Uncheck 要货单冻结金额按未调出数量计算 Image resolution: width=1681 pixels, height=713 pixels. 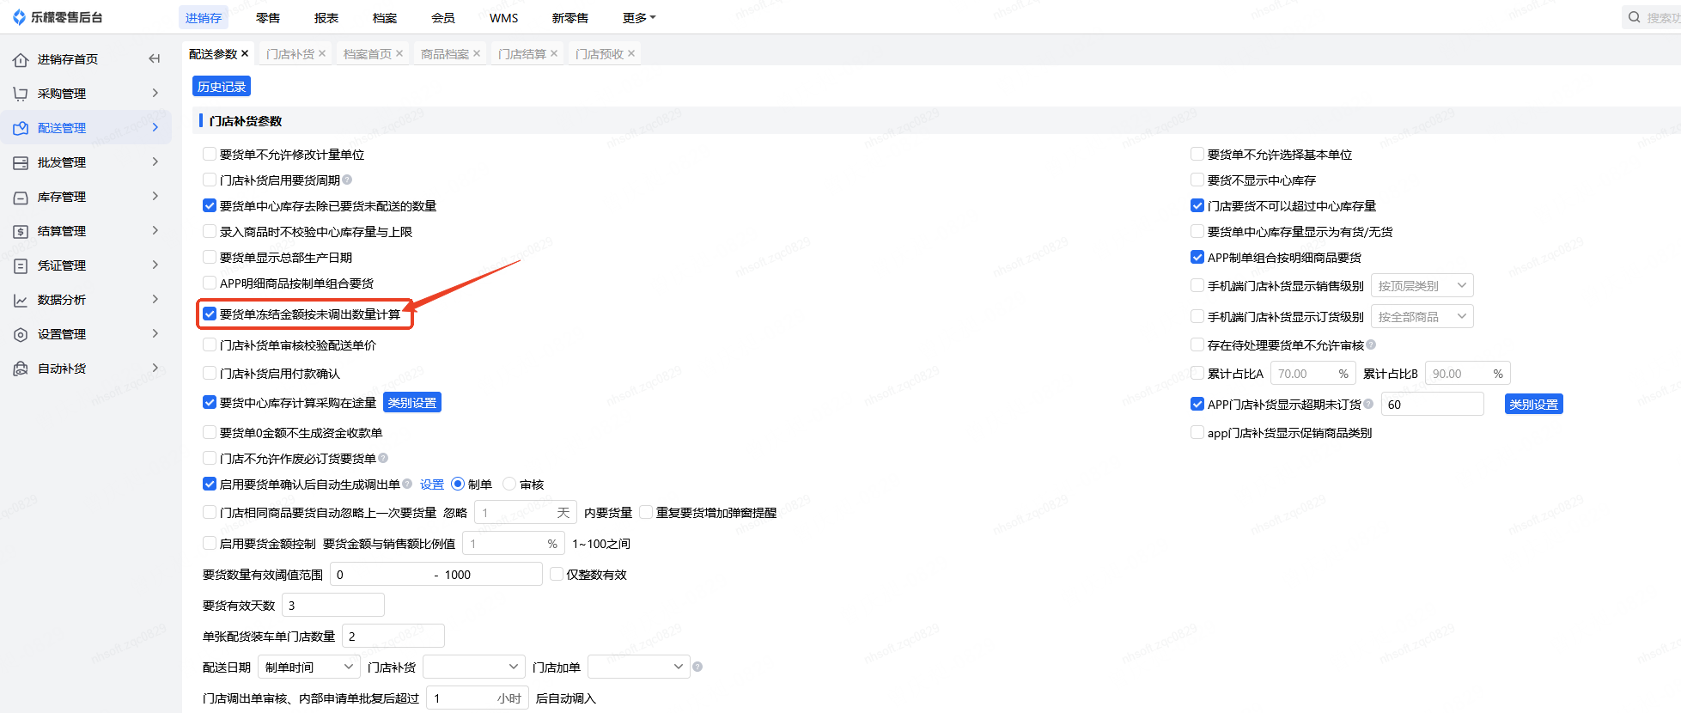click(x=210, y=314)
